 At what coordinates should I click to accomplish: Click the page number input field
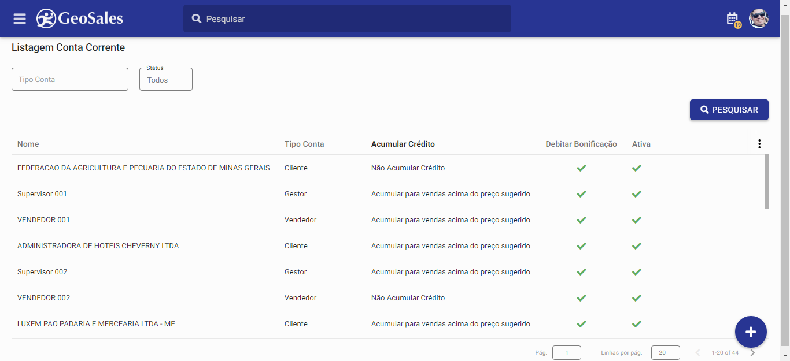click(x=567, y=352)
